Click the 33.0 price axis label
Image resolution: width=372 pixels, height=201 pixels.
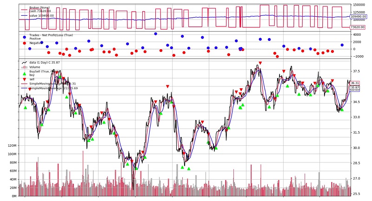pos(356,117)
